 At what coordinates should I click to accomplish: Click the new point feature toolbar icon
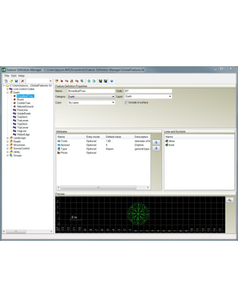[62, 81]
